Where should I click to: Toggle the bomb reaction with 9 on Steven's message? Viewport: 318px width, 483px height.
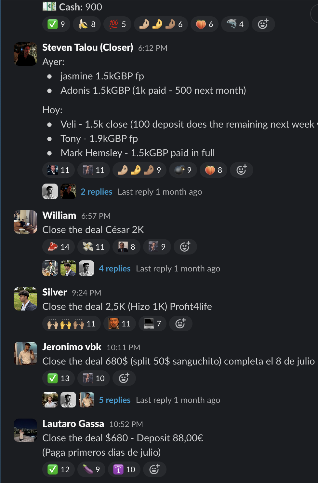tap(183, 170)
